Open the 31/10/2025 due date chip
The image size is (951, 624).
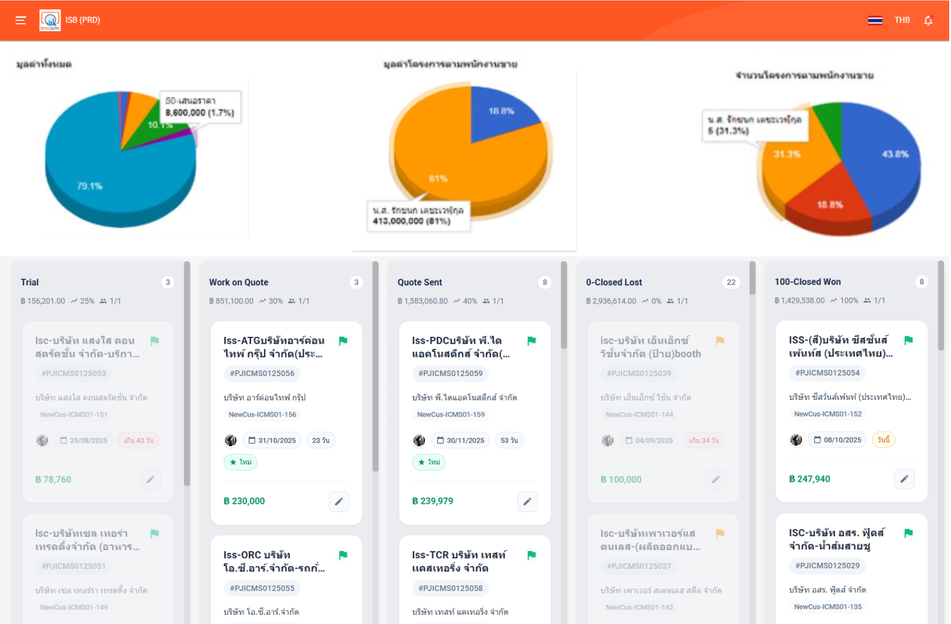(x=272, y=440)
